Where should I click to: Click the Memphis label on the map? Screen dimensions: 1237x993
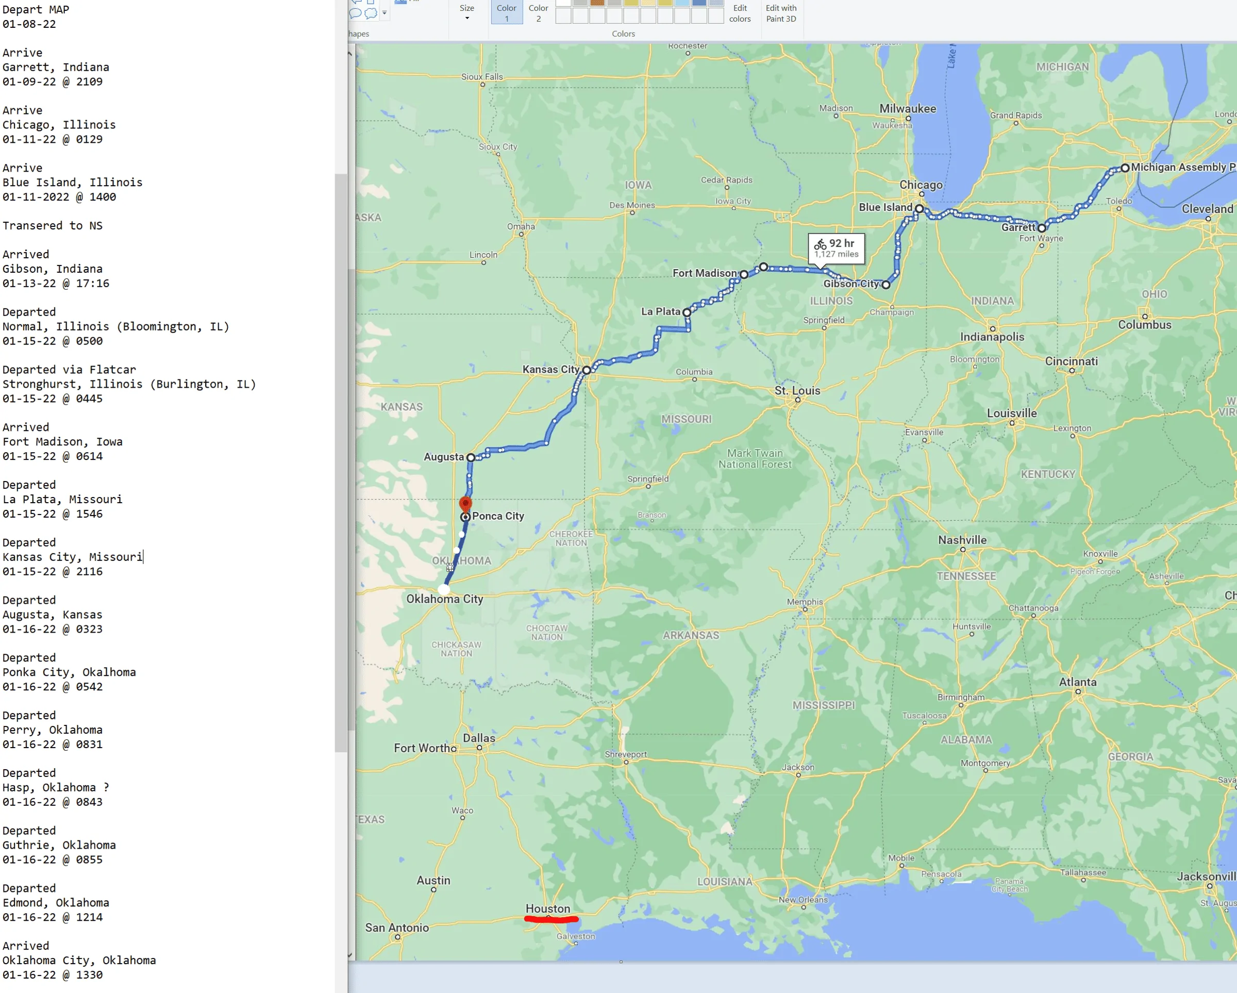coord(805,602)
